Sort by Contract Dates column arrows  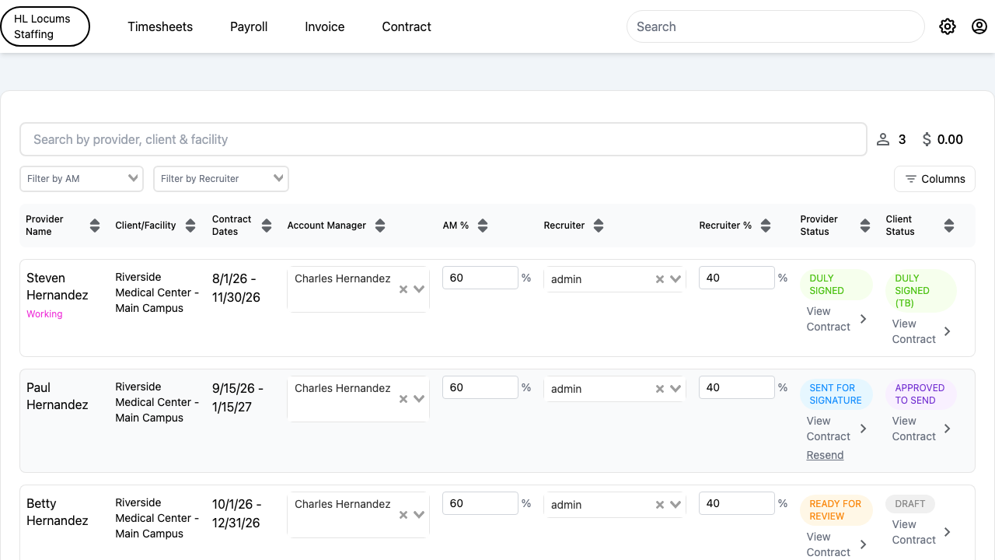pos(267,226)
